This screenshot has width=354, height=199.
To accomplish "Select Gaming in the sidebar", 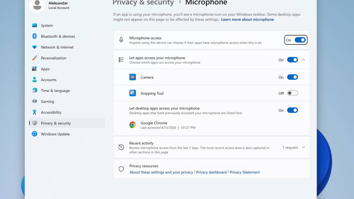I will tap(67, 101).
